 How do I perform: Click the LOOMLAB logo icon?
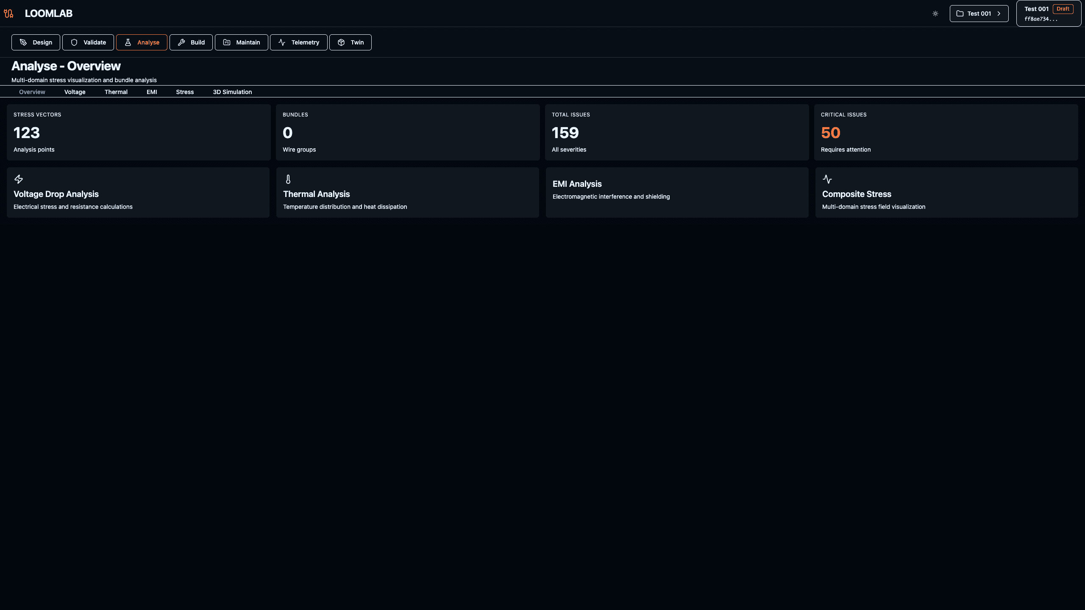[x=8, y=13]
